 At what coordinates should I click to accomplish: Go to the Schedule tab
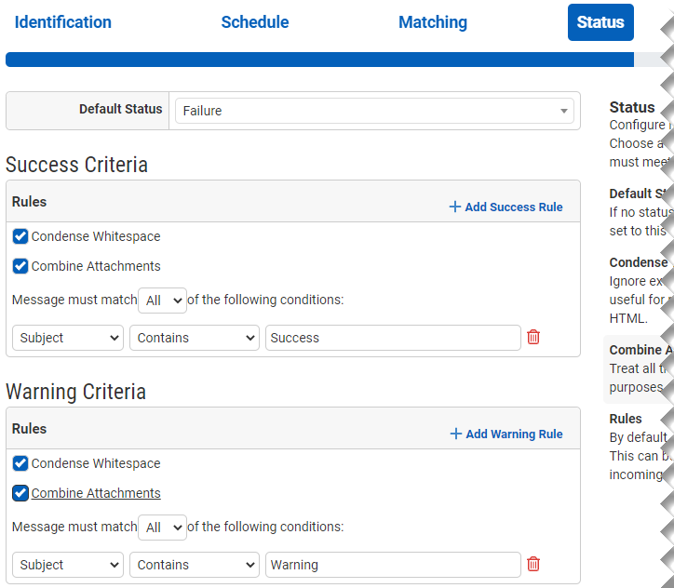click(x=254, y=22)
